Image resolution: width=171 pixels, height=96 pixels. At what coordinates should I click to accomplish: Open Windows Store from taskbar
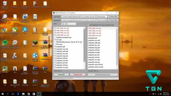[34, 94]
